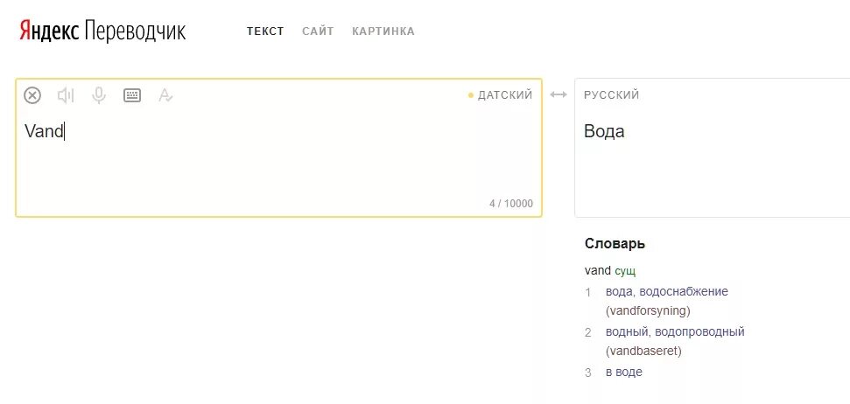Clear the source text with the X icon

coord(32,95)
